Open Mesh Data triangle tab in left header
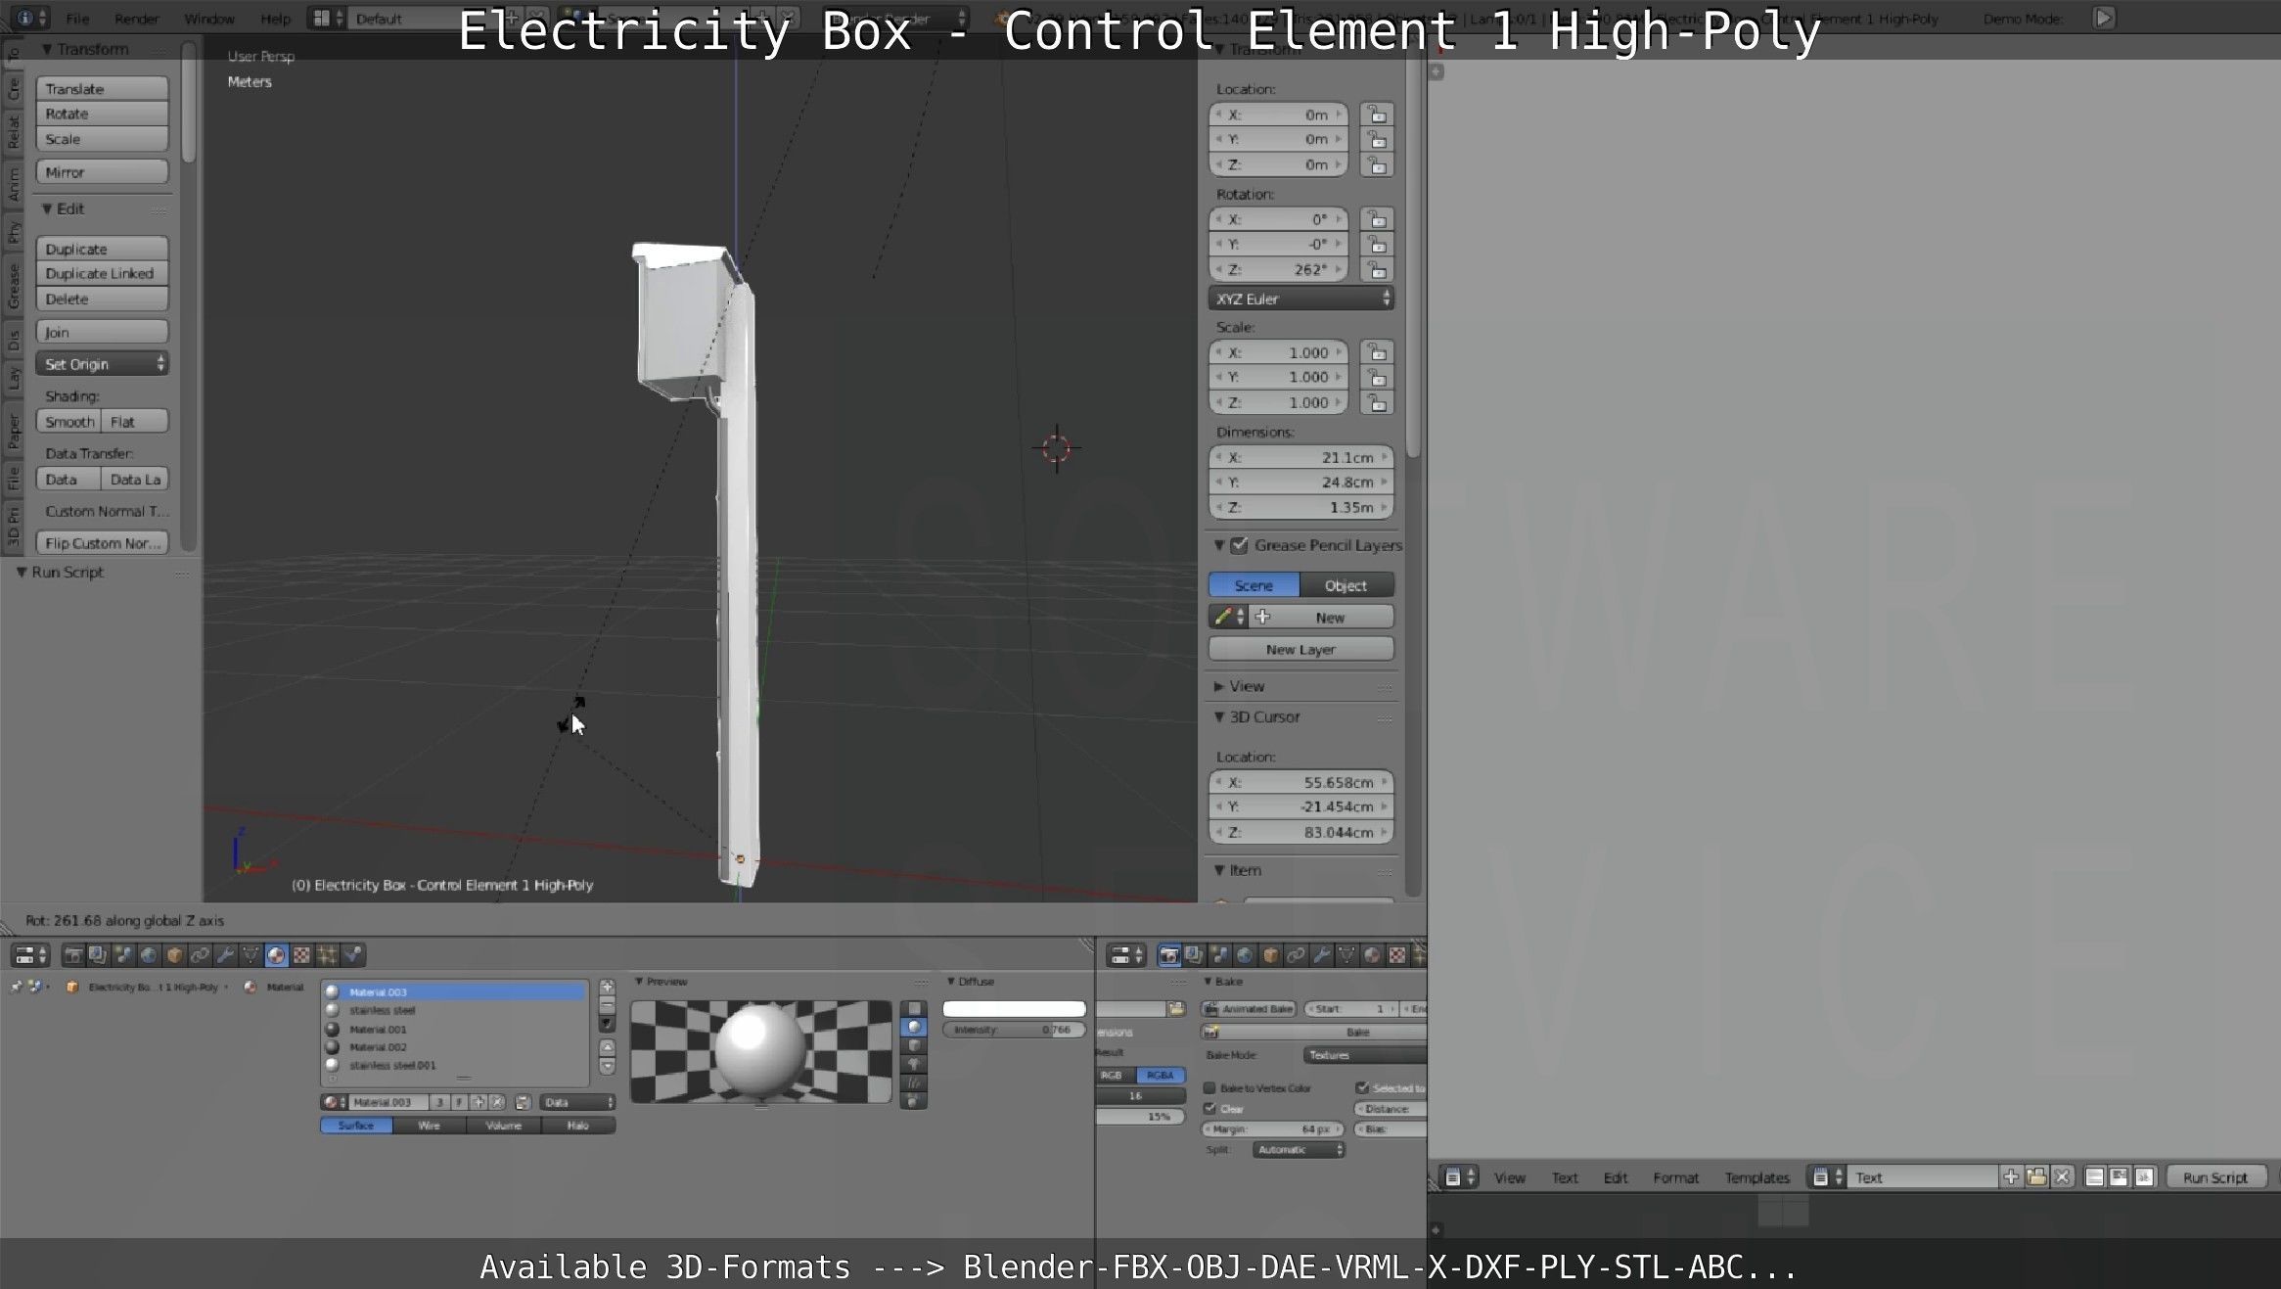Image resolution: width=2281 pixels, height=1289 pixels. pyautogui.click(x=251, y=955)
